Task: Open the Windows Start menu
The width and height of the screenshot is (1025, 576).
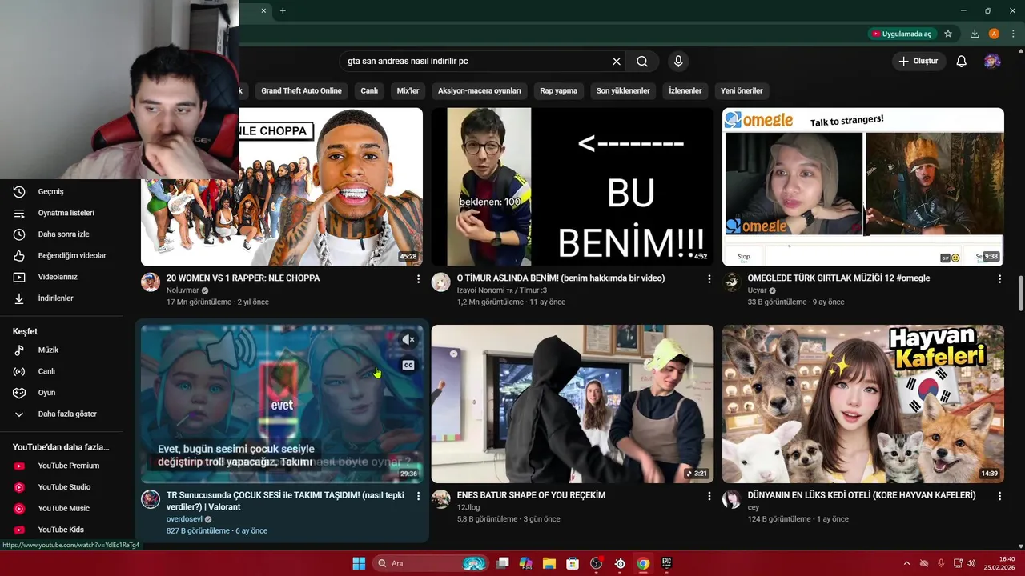Action: pyautogui.click(x=359, y=563)
